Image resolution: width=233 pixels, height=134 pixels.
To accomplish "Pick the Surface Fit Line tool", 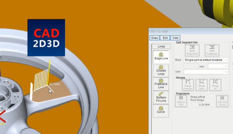I will pyautogui.click(x=161, y=97).
